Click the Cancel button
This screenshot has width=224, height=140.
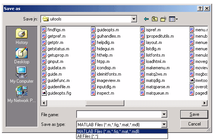194,124
